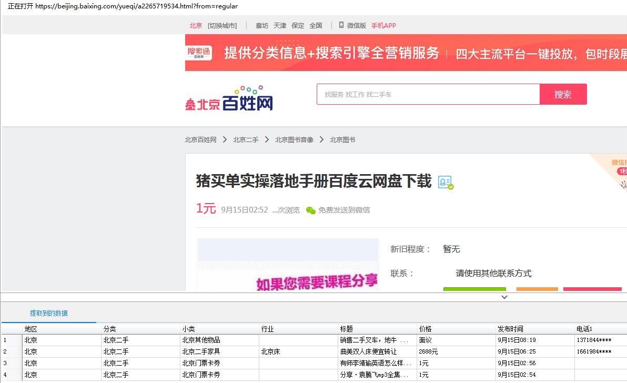Viewport: 627px width, 383px height.
Task: Click the 搜索通 logo on the promo banner
Action: [199, 52]
